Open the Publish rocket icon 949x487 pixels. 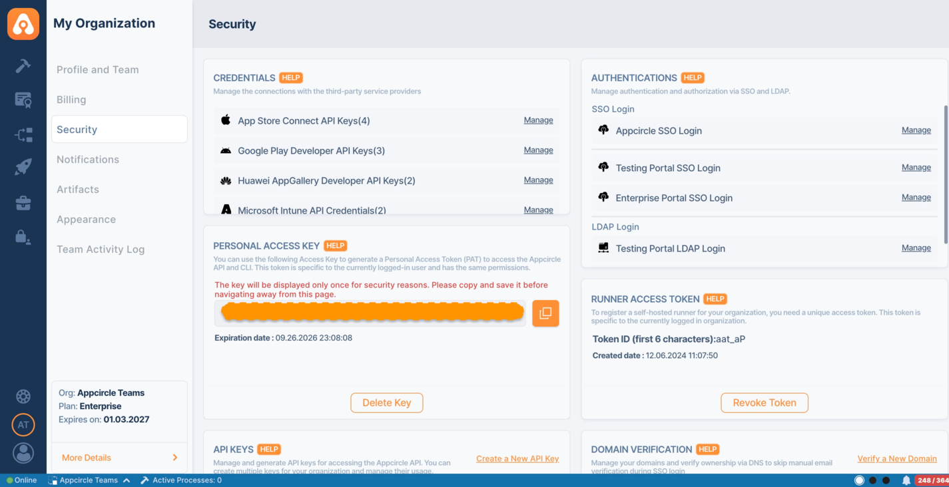point(23,166)
